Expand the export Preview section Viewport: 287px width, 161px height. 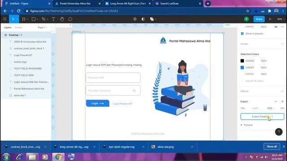pos(247,125)
